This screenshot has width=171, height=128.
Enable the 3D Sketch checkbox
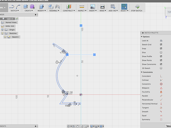[x=161, y=68]
